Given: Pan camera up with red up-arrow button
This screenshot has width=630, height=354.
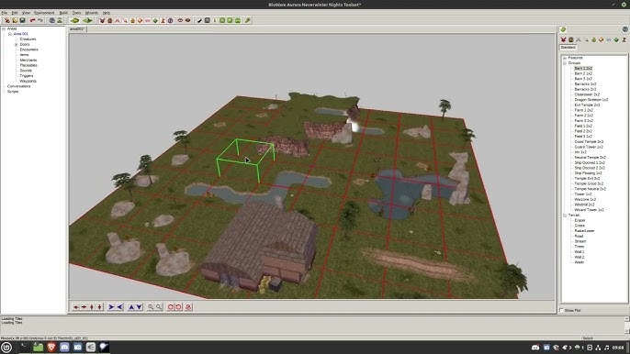Looking at the screenshot, I should point(92,307).
